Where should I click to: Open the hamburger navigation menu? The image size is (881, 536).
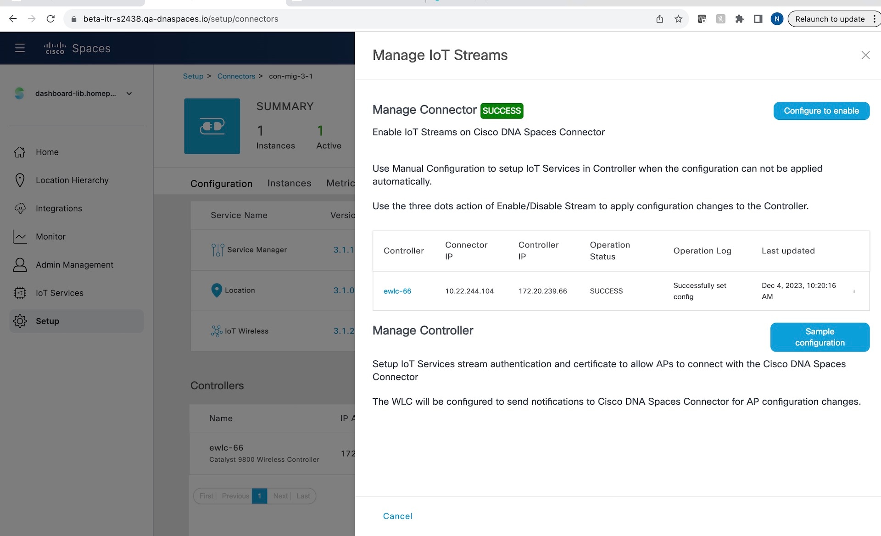point(20,48)
